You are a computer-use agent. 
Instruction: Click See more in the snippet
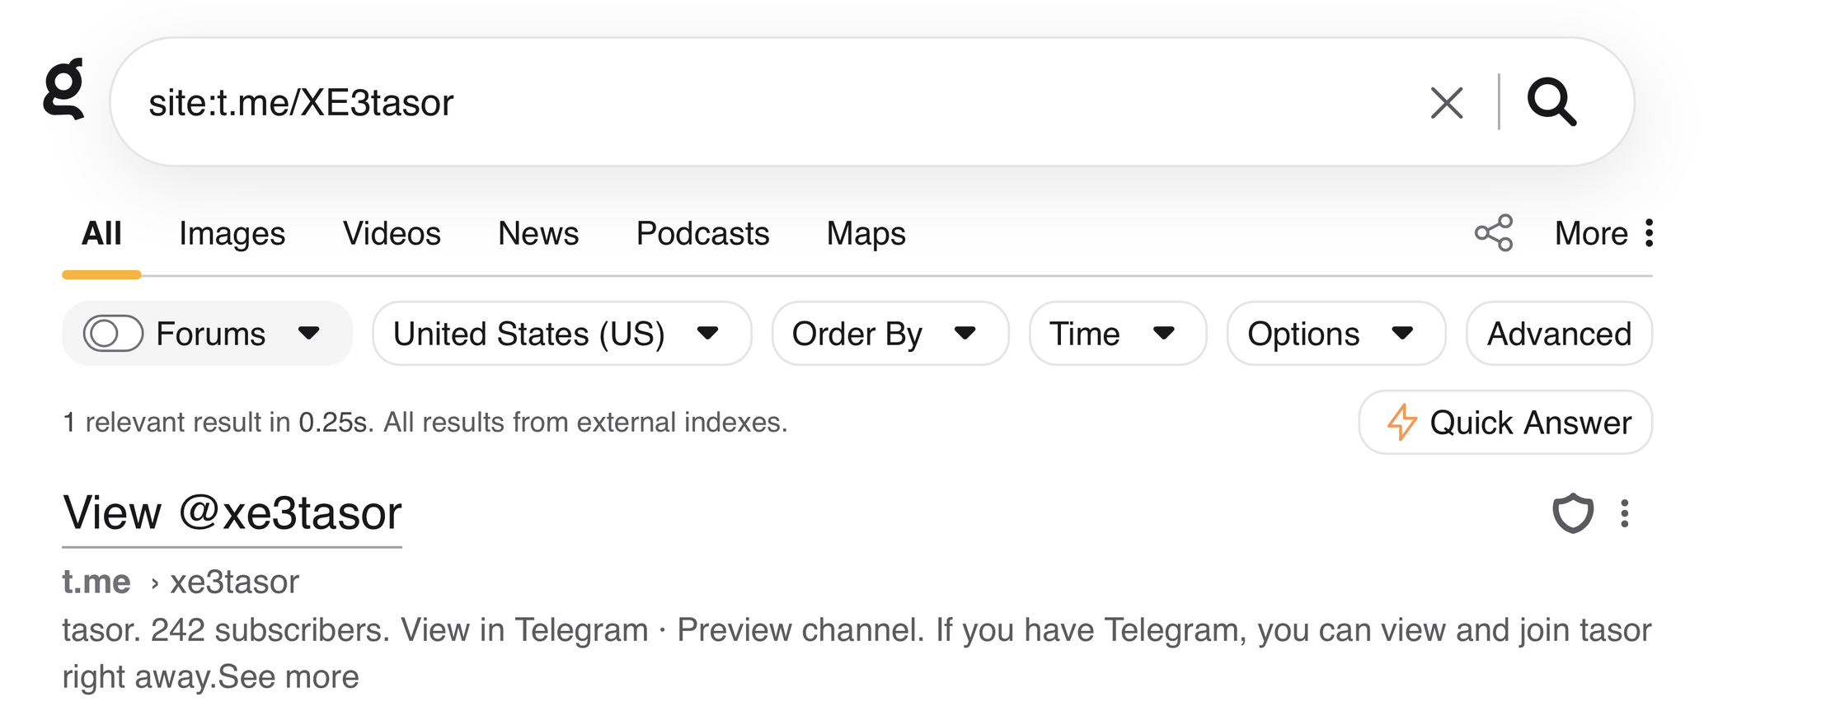pos(289,677)
